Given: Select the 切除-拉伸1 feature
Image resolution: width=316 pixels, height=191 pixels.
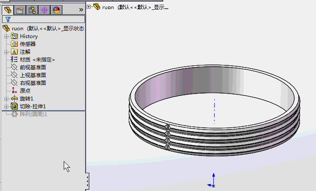Looking at the screenshot, I should [x=33, y=106].
